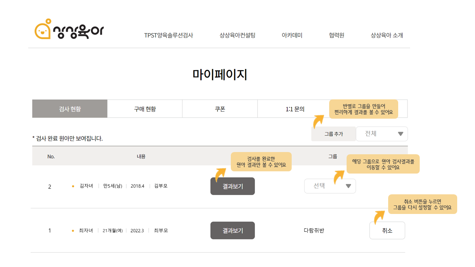Open the 1:1 문의 tab
Screen dimensions: 475x267
295,109
